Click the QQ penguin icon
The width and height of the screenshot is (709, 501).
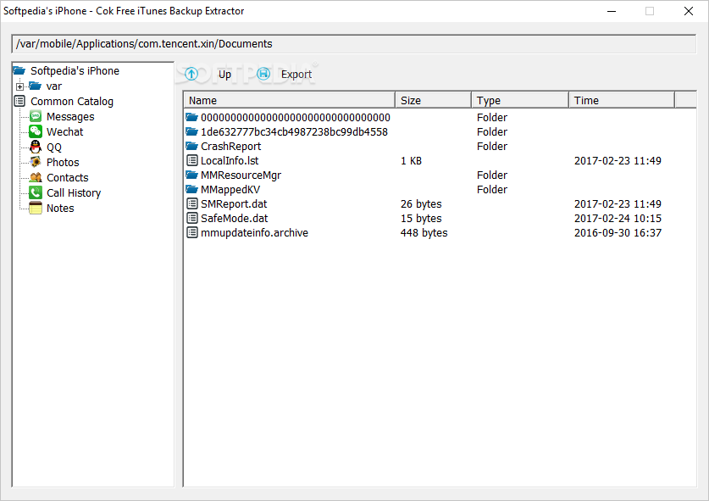(36, 147)
